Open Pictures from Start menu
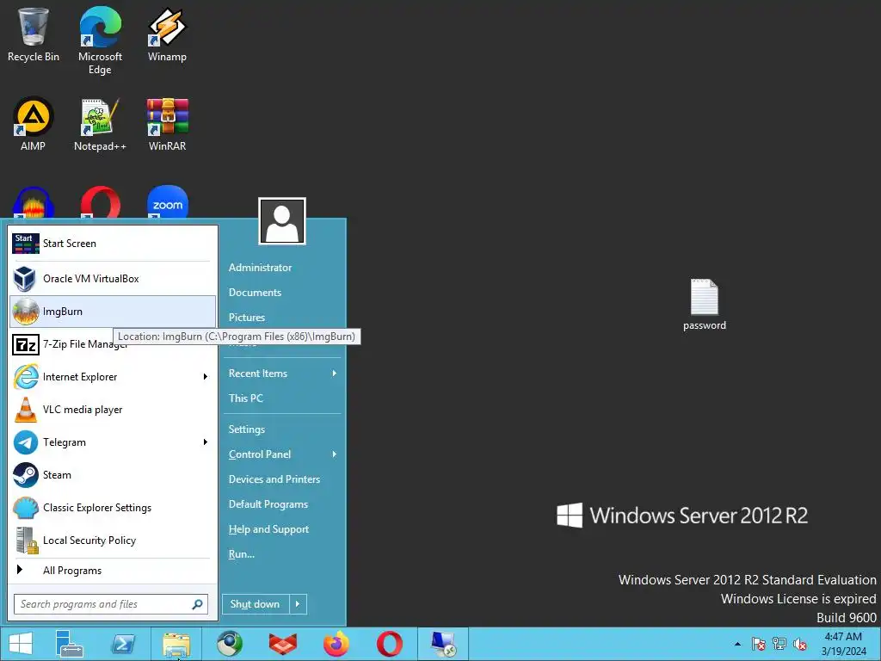The image size is (881, 661). (247, 317)
